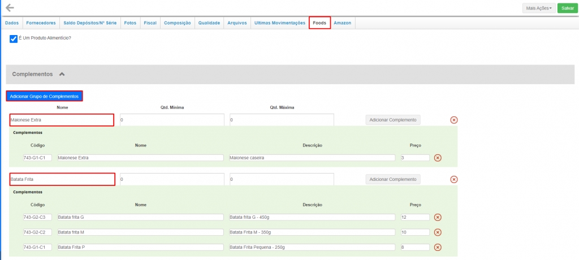Open the Mais Ações dropdown
The height and width of the screenshot is (260, 579).
tap(538, 8)
